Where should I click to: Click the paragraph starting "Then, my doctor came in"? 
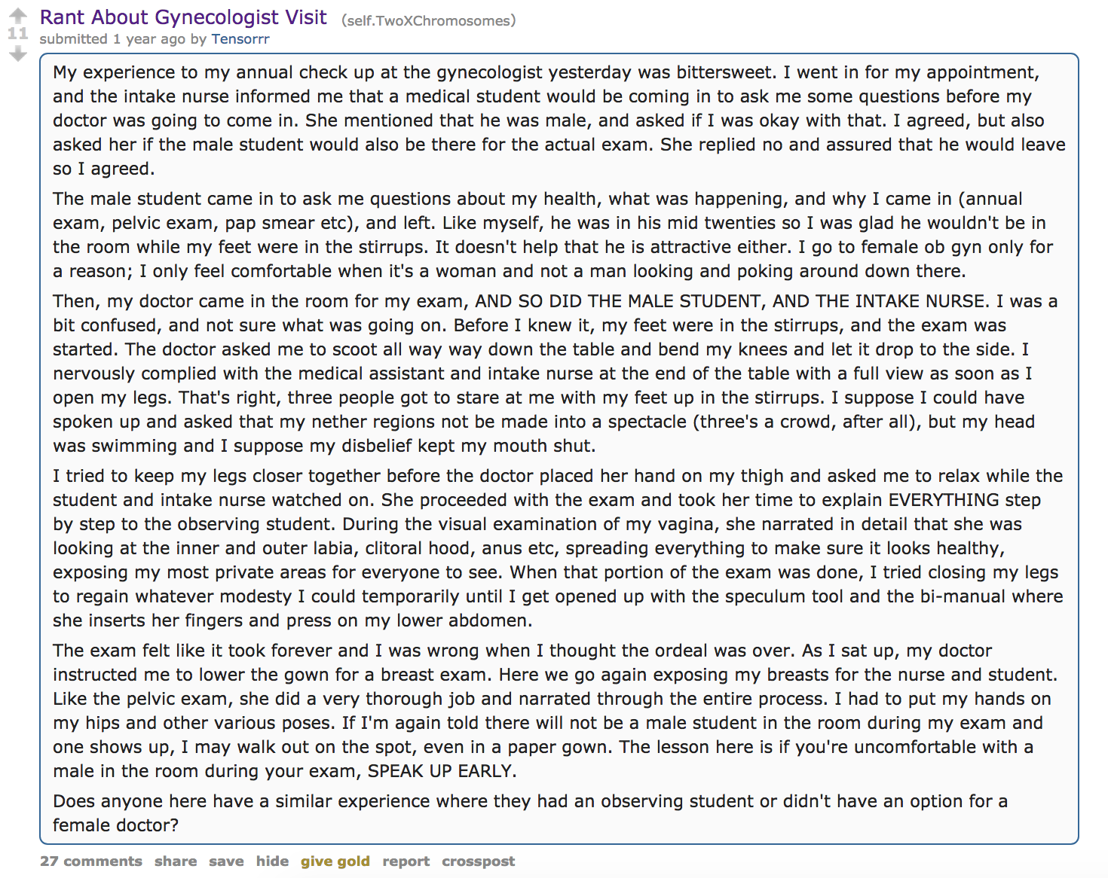point(555,373)
